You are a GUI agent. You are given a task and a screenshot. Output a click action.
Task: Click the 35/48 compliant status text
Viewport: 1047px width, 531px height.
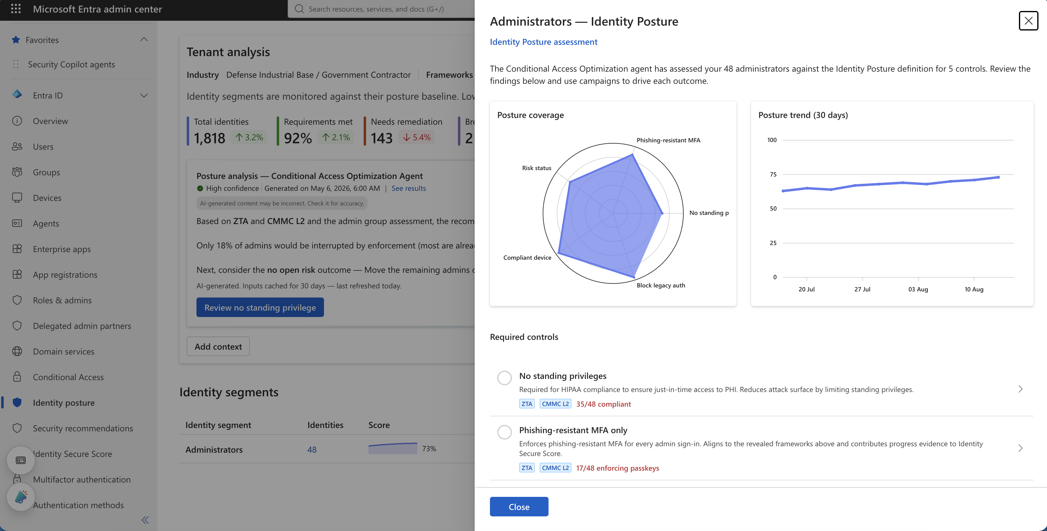(603, 404)
